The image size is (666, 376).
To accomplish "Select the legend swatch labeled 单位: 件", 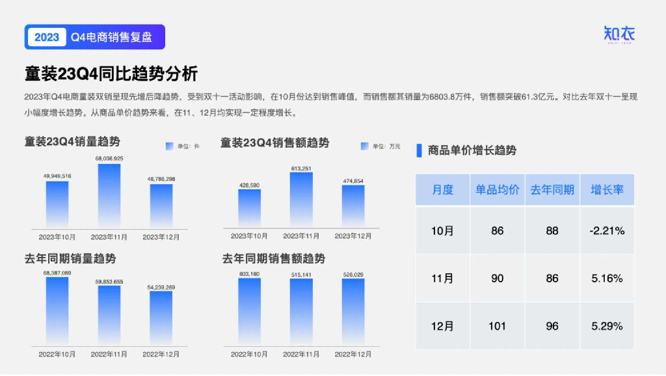I will tap(170, 146).
